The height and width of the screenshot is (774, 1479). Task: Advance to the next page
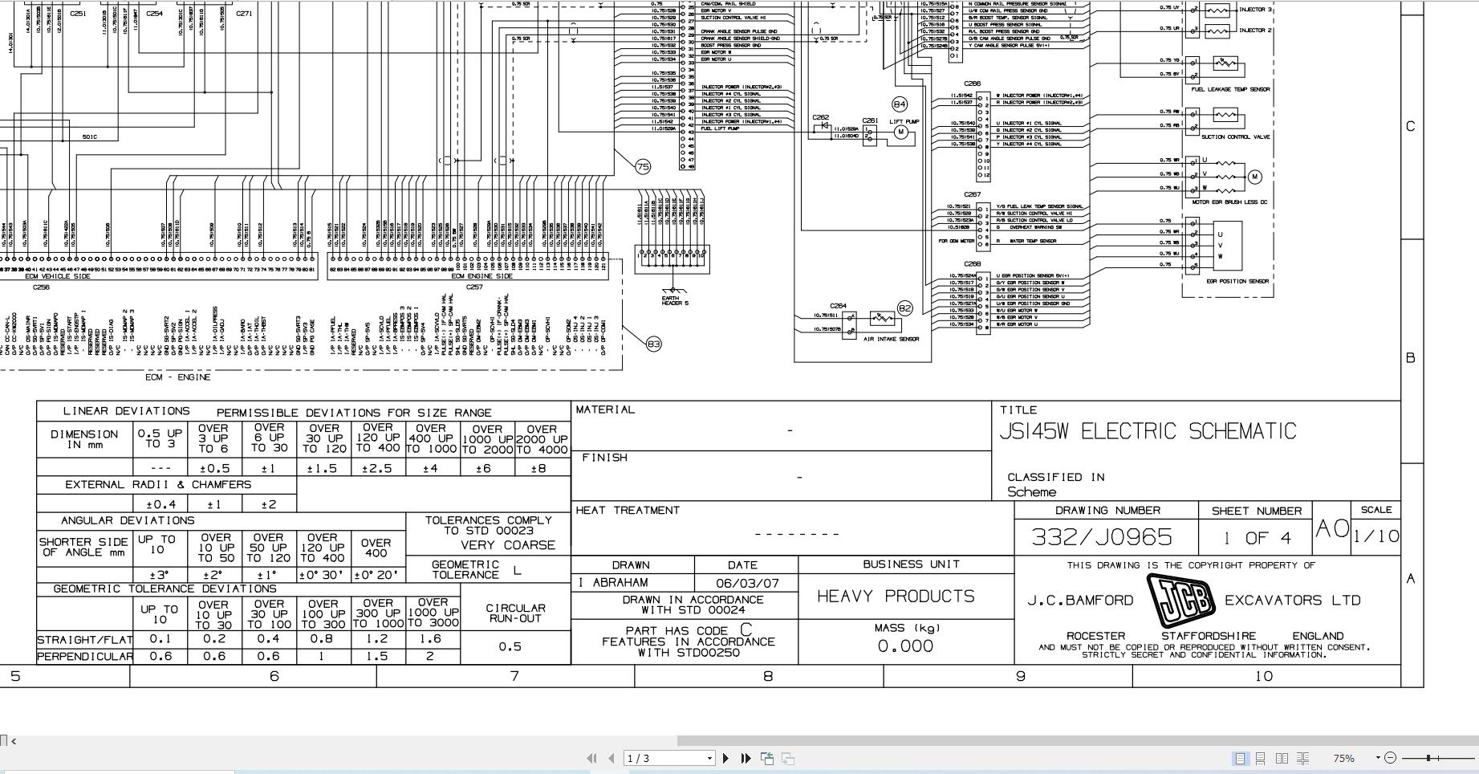tap(725, 757)
